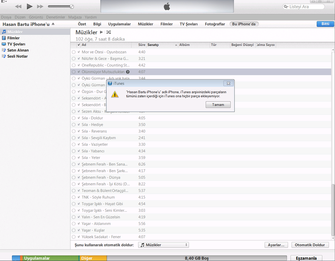Open the Düzen menu
The width and height of the screenshot is (335, 261).
pos(20,17)
